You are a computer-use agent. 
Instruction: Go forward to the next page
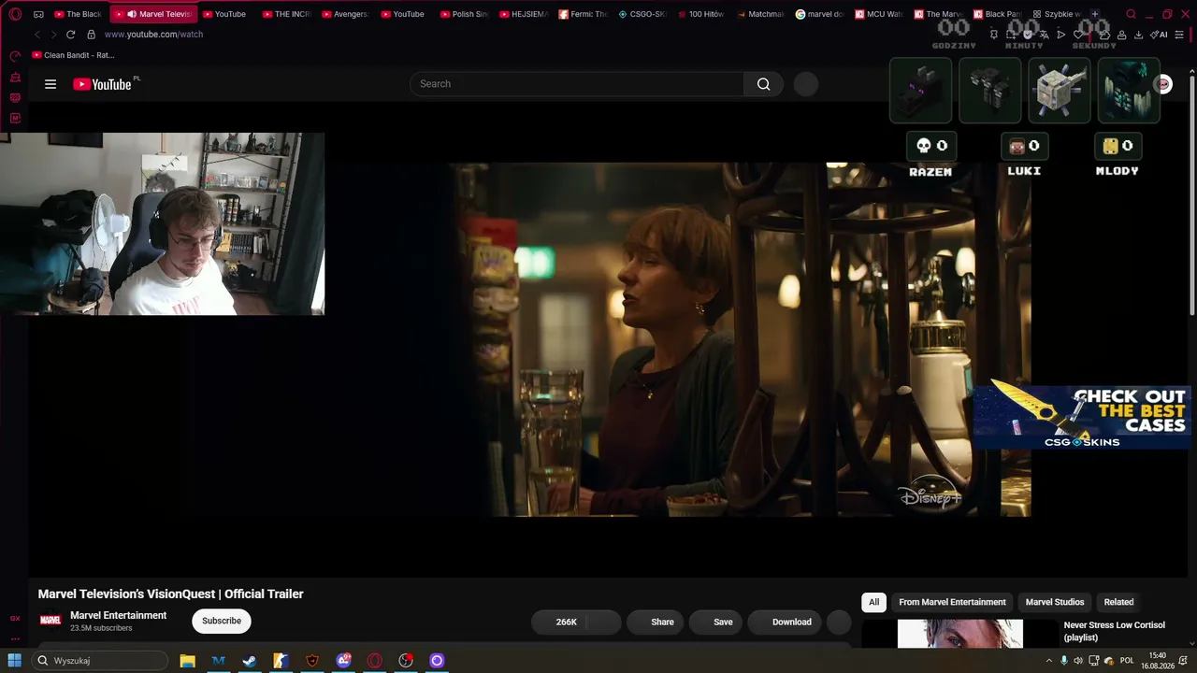[53, 35]
